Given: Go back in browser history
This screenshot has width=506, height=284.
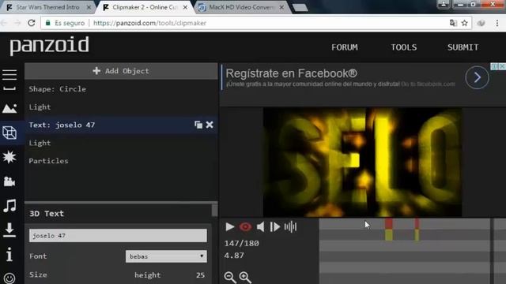Looking at the screenshot, I should click(x=4, y=23).
